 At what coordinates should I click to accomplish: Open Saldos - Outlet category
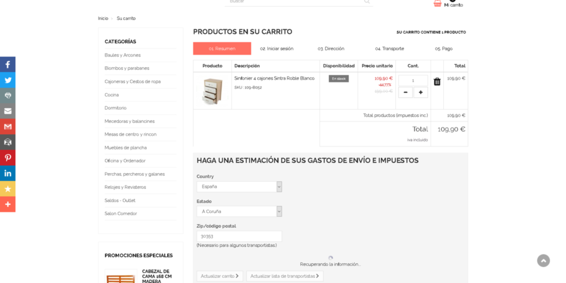point(120,200)
